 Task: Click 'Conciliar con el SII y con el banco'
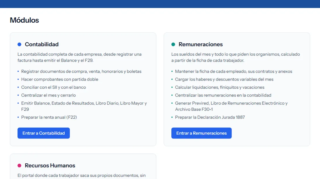[54, 87]
